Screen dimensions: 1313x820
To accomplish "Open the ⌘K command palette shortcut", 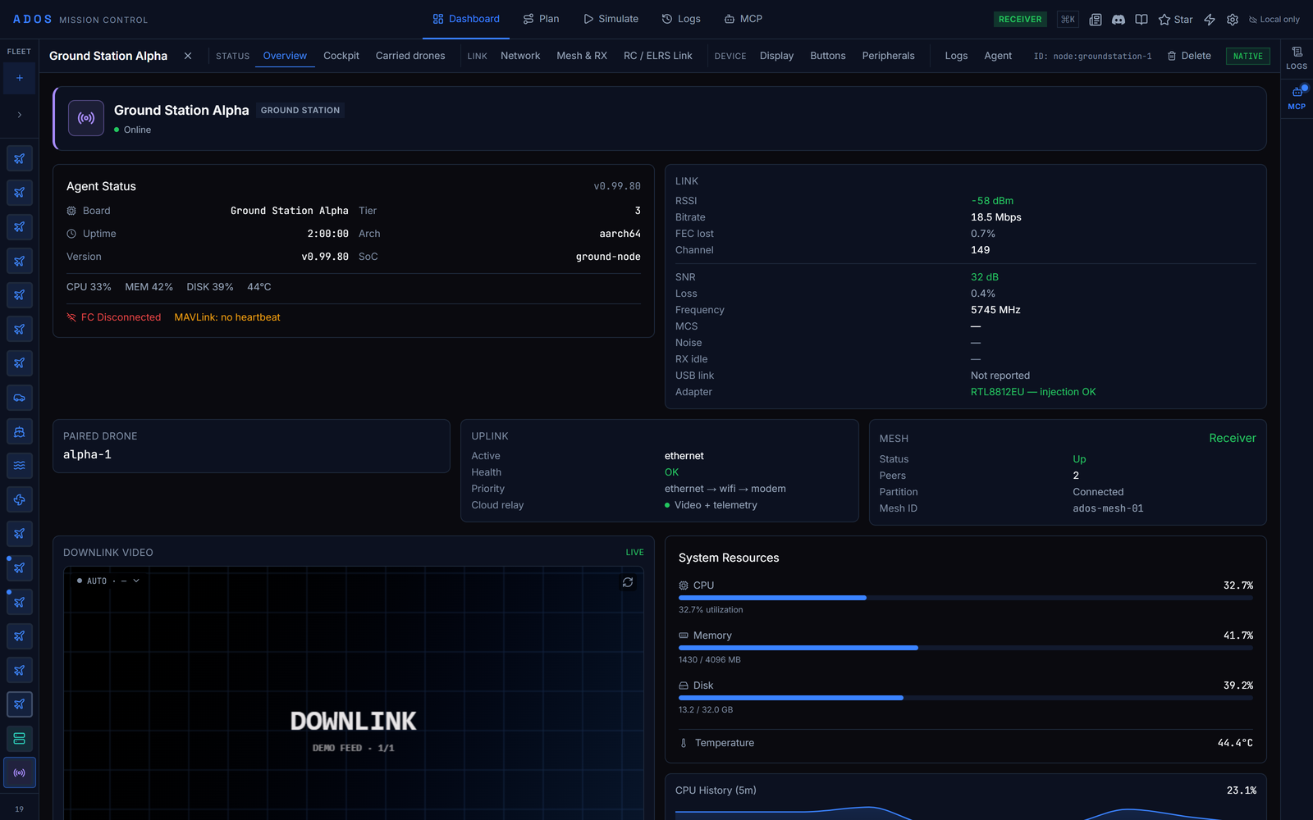I will [x=1068, y=20].
